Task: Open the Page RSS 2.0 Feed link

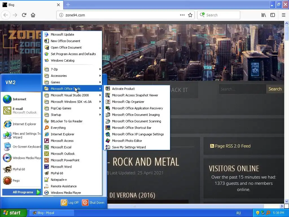Action: (230, 146)
